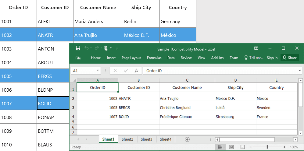Click vertical scrollbar down arrow in Excel
Screen dimensions: 304x151
(300, 133)
